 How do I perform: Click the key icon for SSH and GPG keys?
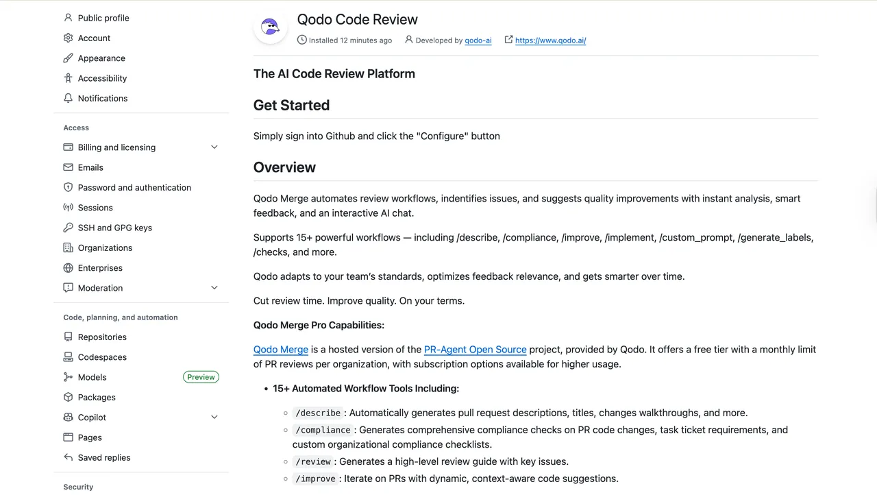tap(68, 228)
